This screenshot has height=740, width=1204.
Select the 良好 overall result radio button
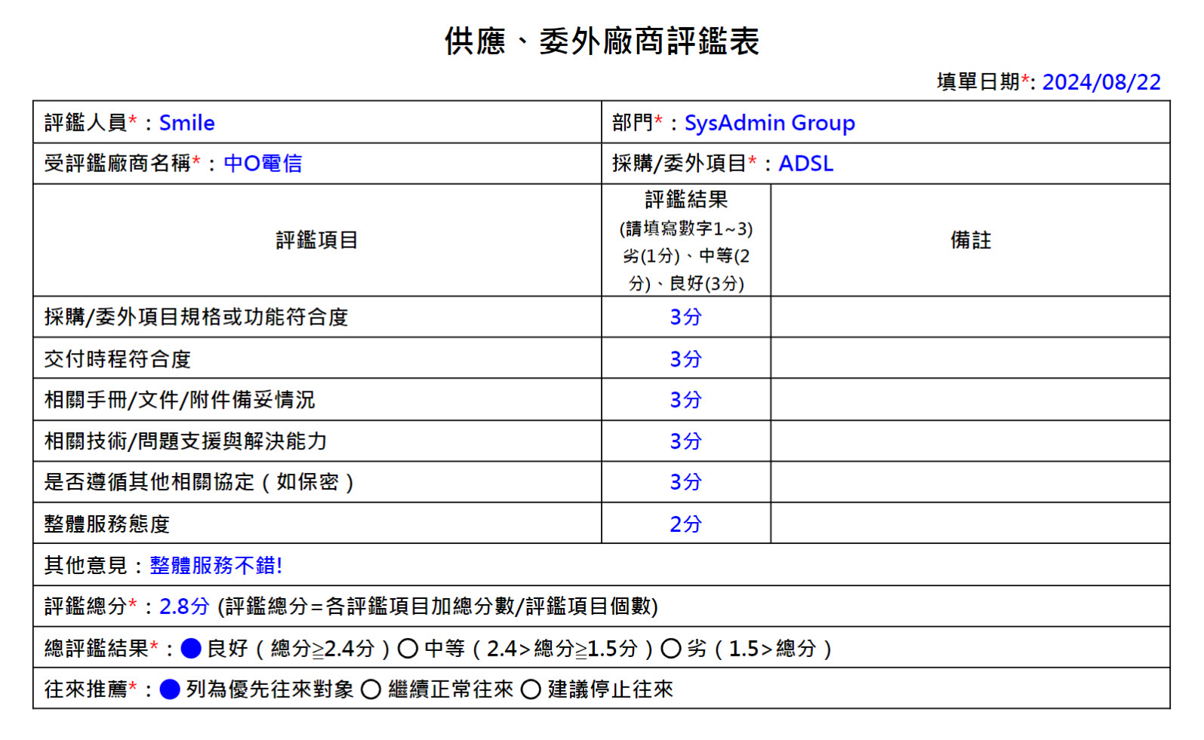(x=192, y=648)
